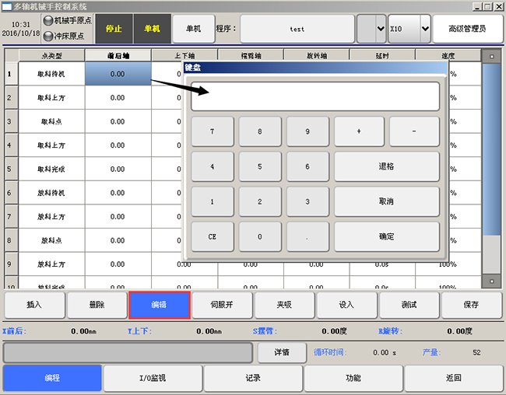This screenshot has width=506, height=395.
Task: Click the 退格 backspace key
Action: tap(386, 166)
